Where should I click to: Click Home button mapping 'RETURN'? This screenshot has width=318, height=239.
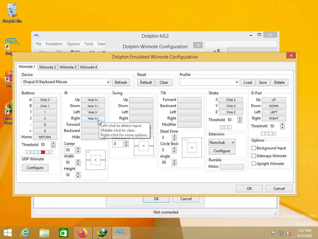tap(45, 137)
